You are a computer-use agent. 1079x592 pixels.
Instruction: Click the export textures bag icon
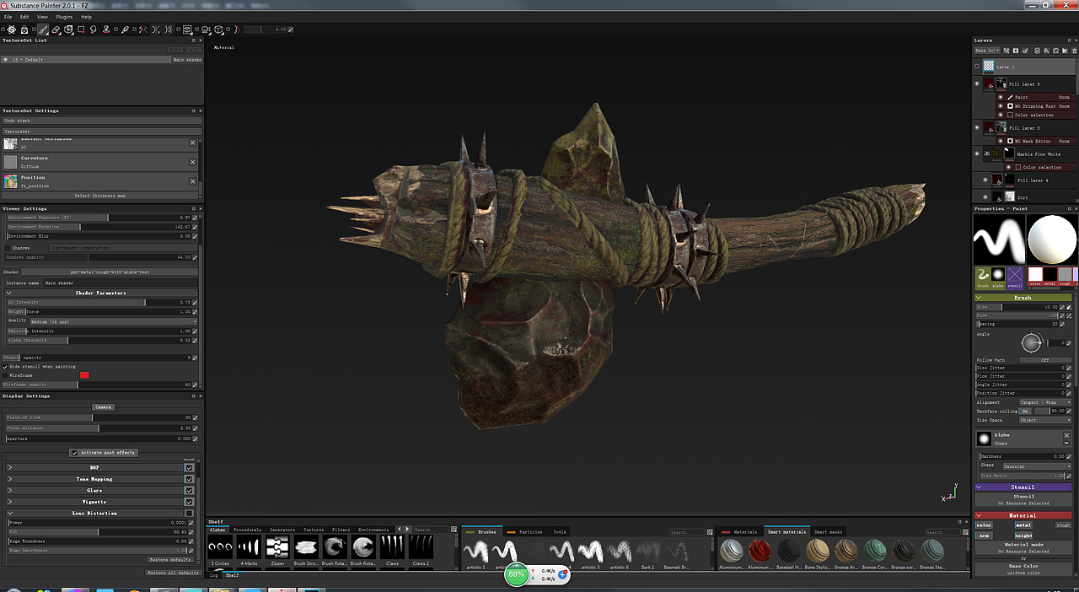coord(24,30)
